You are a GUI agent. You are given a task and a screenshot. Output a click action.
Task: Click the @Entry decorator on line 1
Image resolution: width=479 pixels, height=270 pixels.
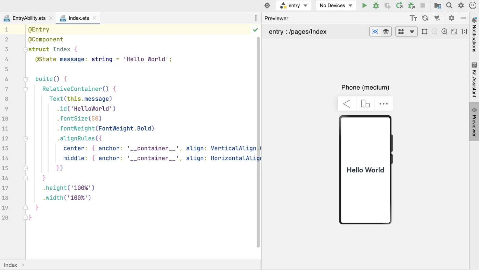tap(39, 30)
